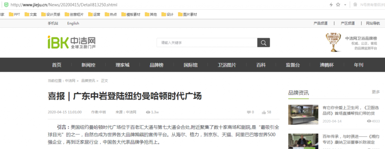Click the 中洁网 breadcrumb link
The width and height of the screenshot is (385, 149).
70,81
